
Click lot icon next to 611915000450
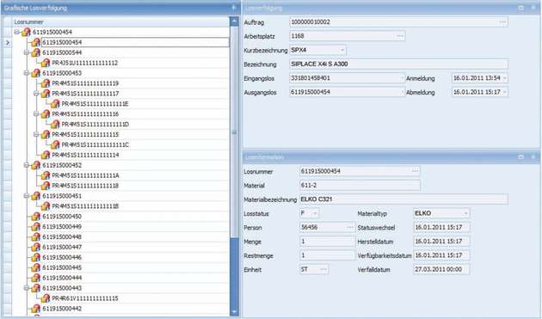tap(35, 217)
